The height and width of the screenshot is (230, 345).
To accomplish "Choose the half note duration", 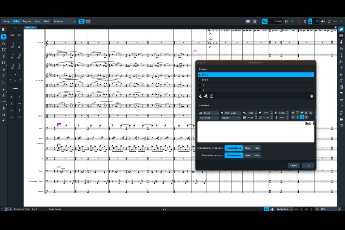I will pos(12,46).
